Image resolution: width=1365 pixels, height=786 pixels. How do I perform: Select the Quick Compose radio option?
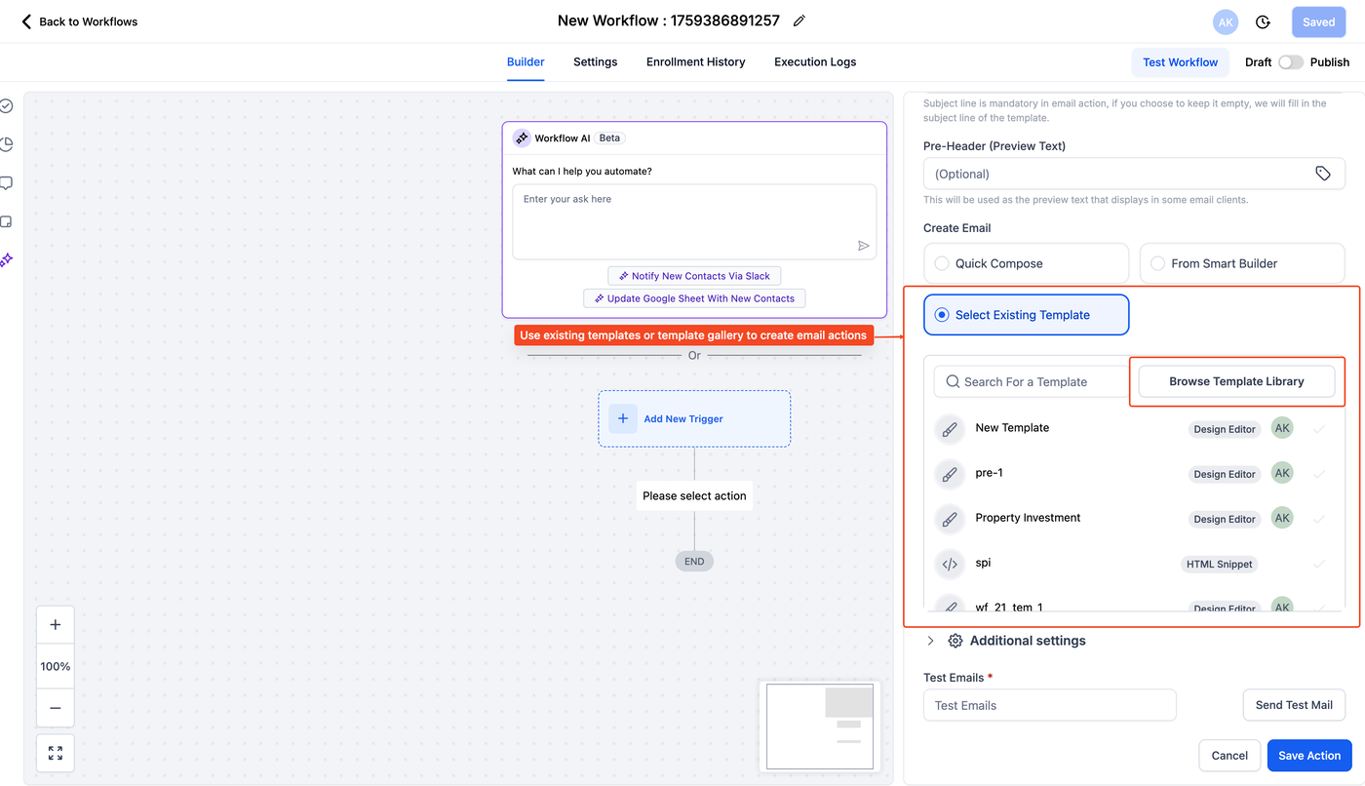[943, 263]
